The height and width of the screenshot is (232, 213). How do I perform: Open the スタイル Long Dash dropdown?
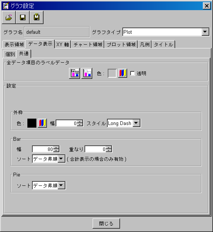click(x=136, y=123)
